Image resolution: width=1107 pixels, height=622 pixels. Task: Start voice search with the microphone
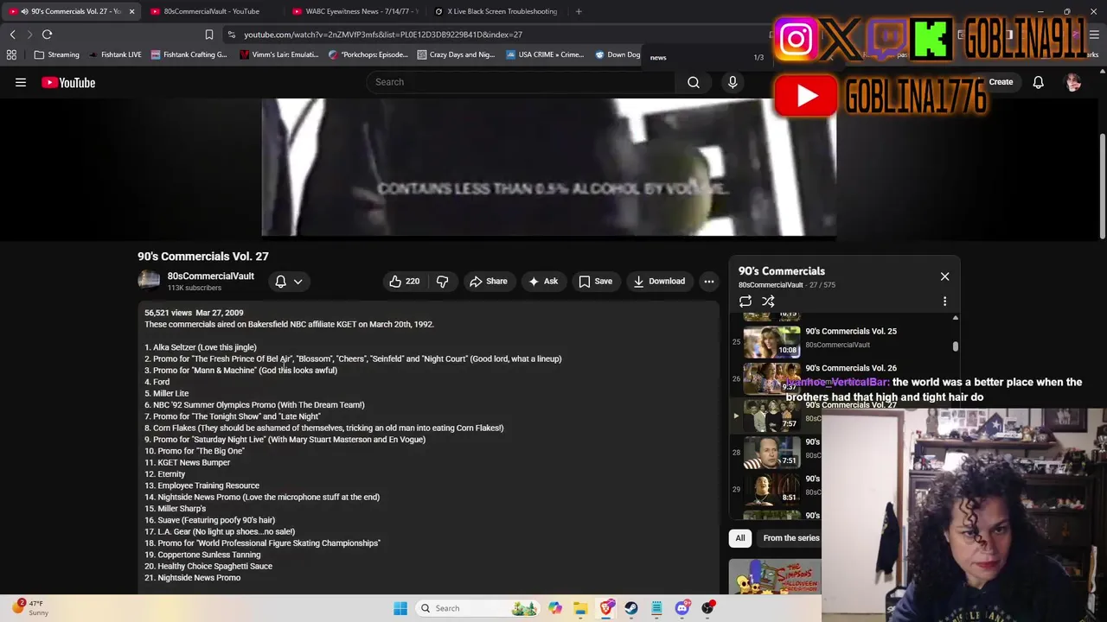(x=733, y=82)
